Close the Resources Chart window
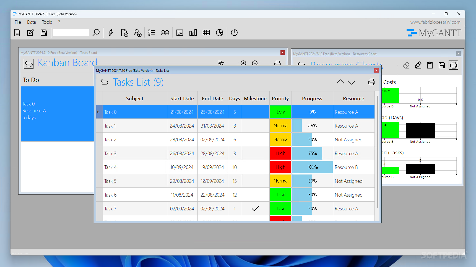The image size is (476, 267). [x=458, y=54]
